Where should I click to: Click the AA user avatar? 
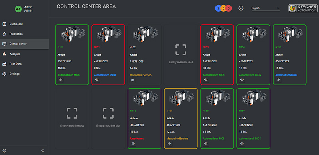click(18, 9)
